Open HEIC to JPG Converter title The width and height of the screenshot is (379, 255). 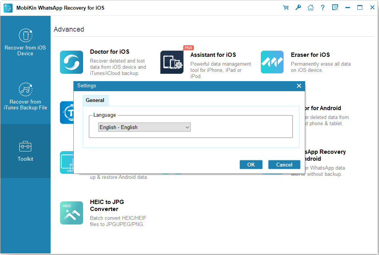click(107, 206)
